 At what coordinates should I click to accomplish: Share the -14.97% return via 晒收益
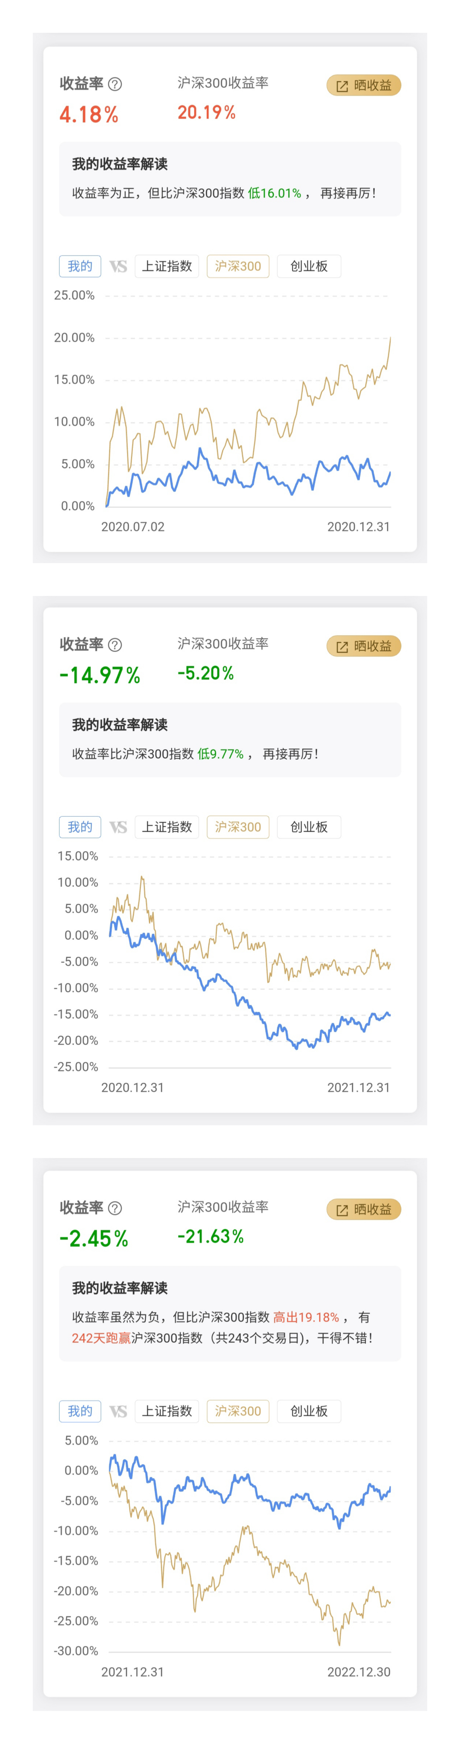coord(363,646)
